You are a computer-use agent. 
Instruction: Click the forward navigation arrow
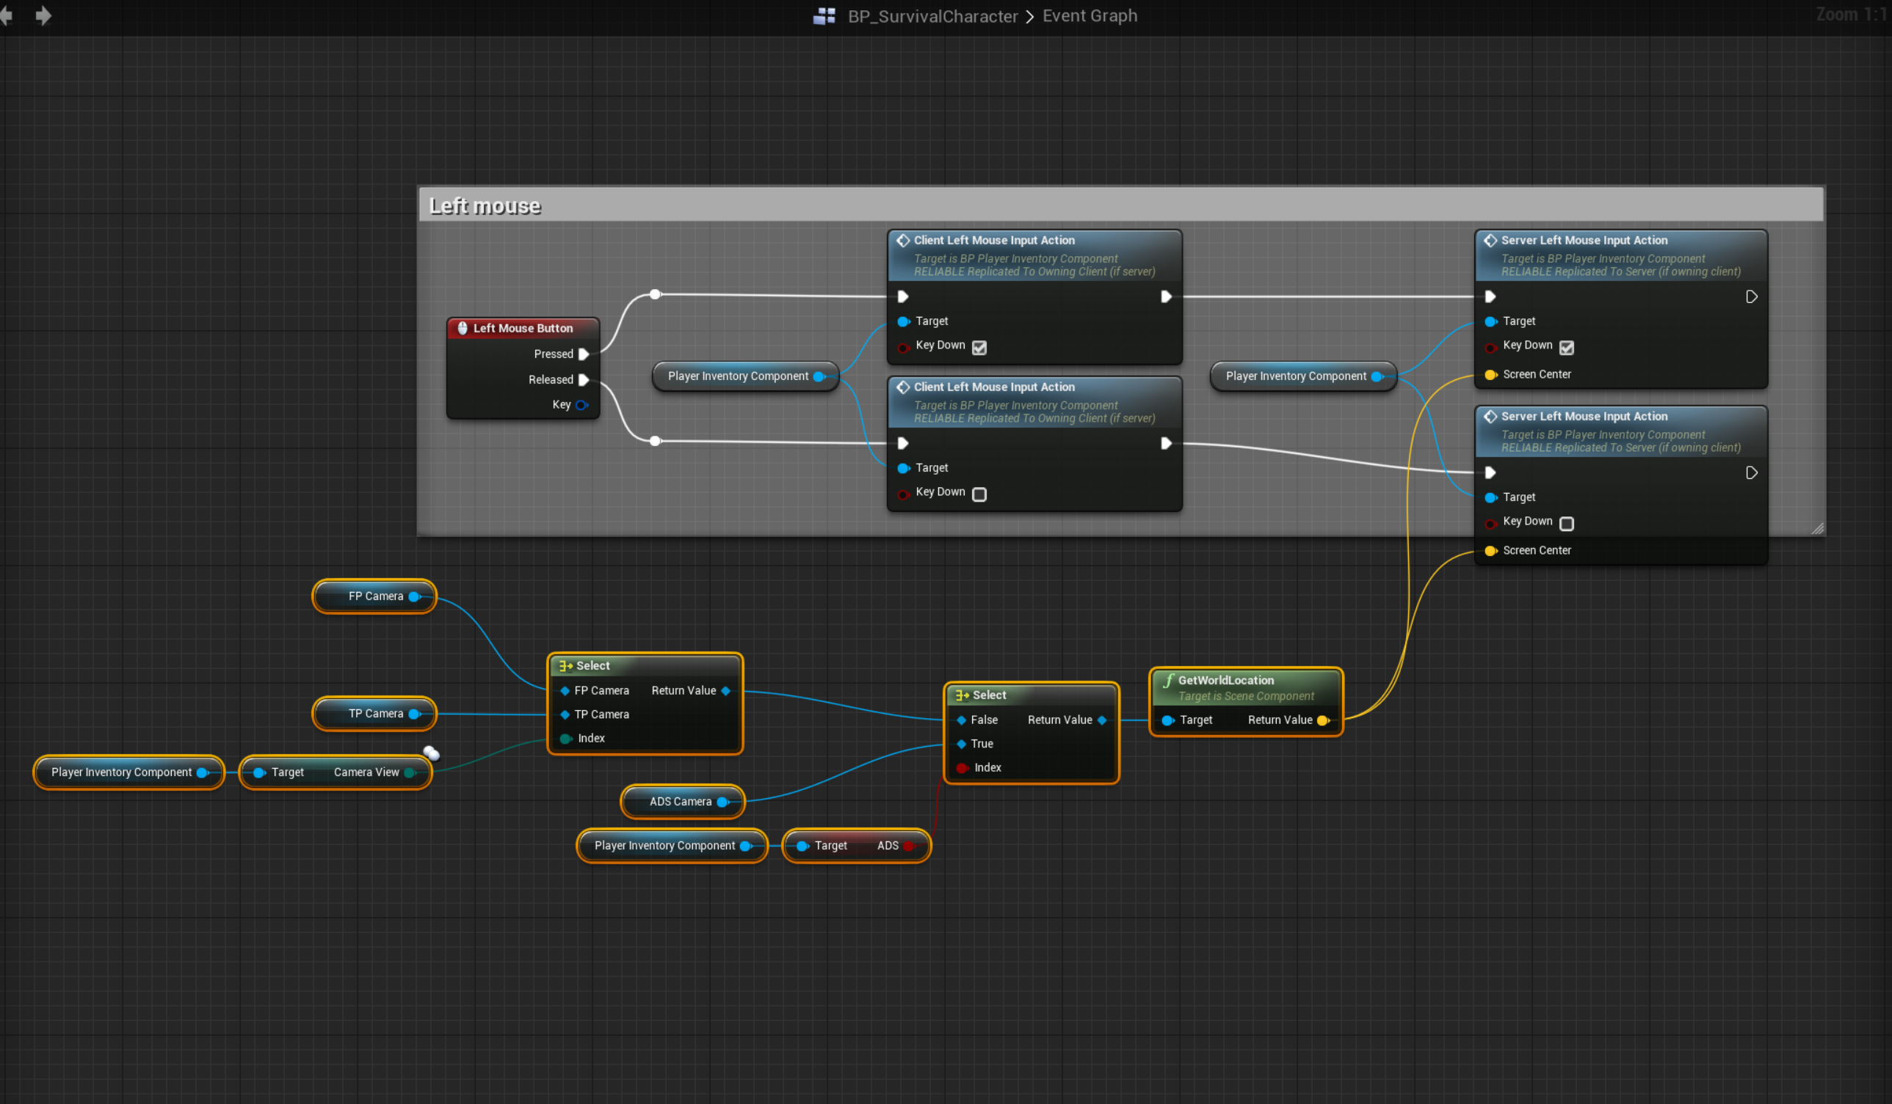pos(43,15)
